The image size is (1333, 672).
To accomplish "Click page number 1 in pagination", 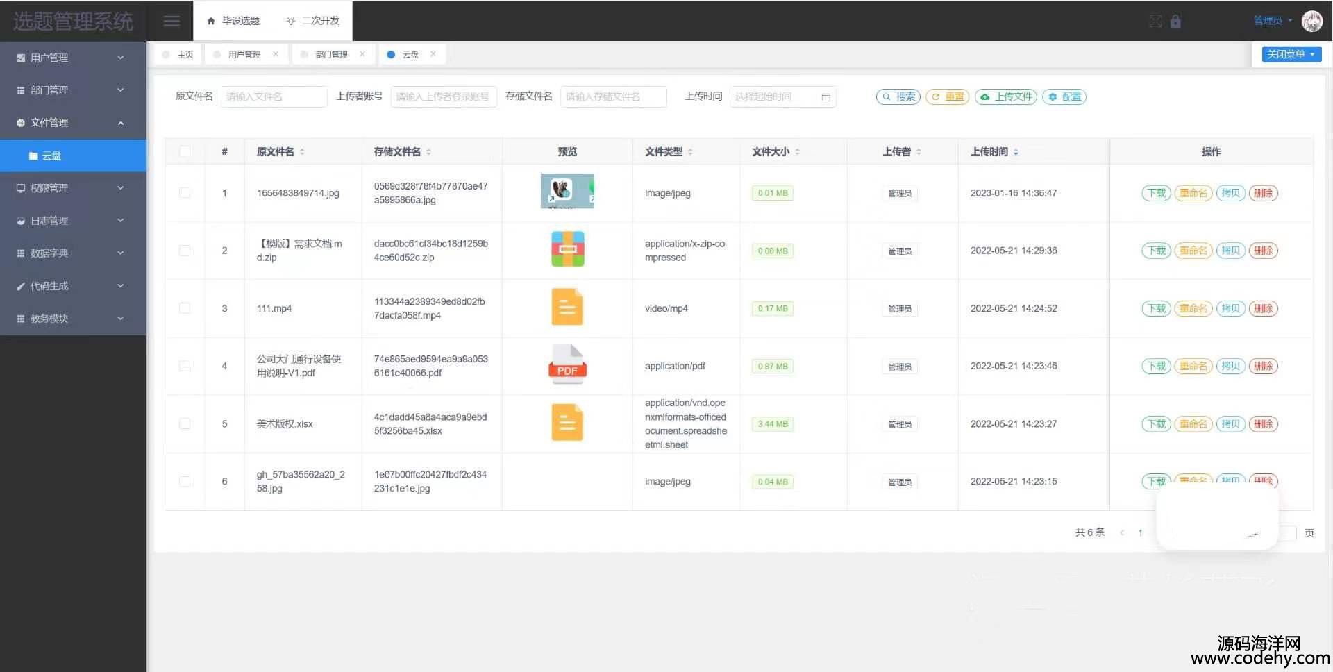I will pyautogui.click(x=1140, y=532).
